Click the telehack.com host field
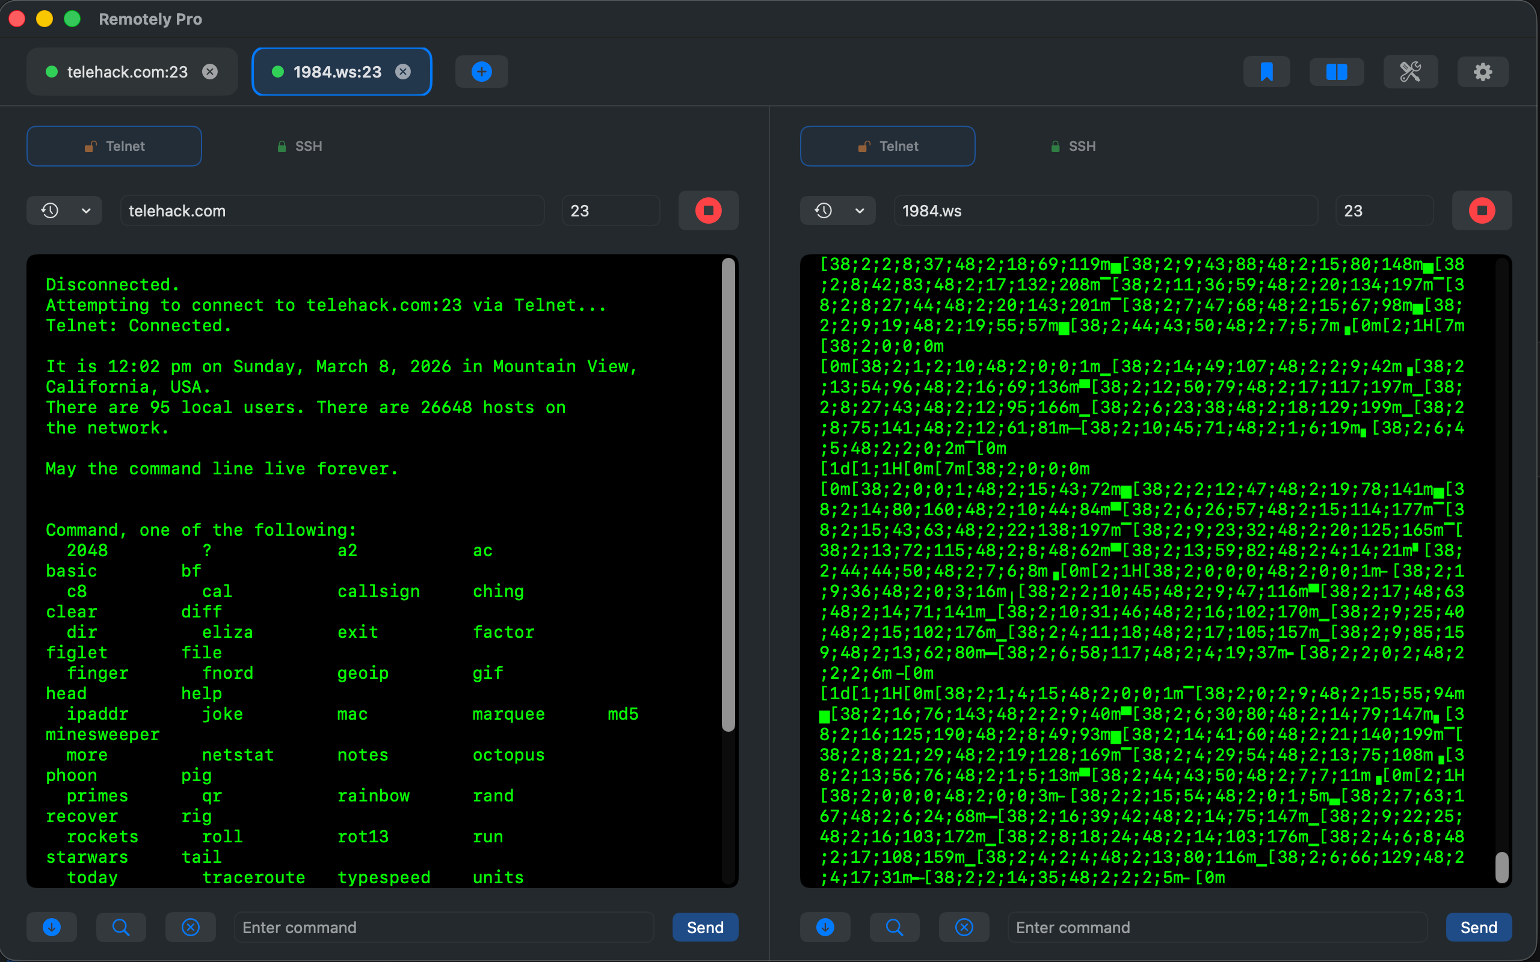Image resolution: width=1540 pixels, height=962 pixels. pos(332,210)
